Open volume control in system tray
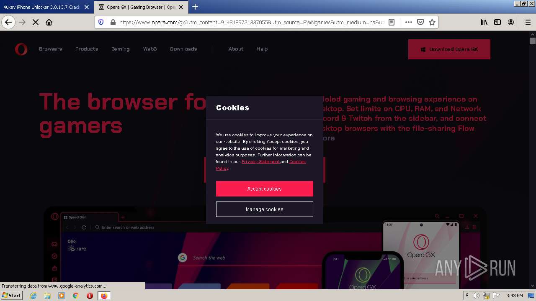Viewport: 536px width, 301px height. pyautogui.click(x=476, y=296)
